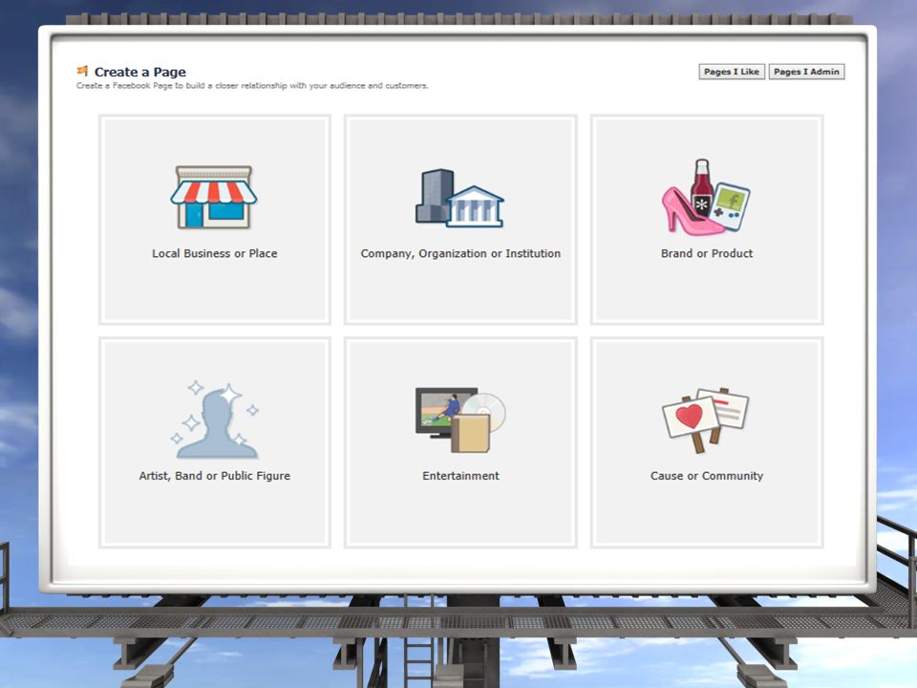The image size is (917, 688).
Task: Click the Artist silhouette with sparkles icon
Action: pyautogui.click(x=215, y=419)
